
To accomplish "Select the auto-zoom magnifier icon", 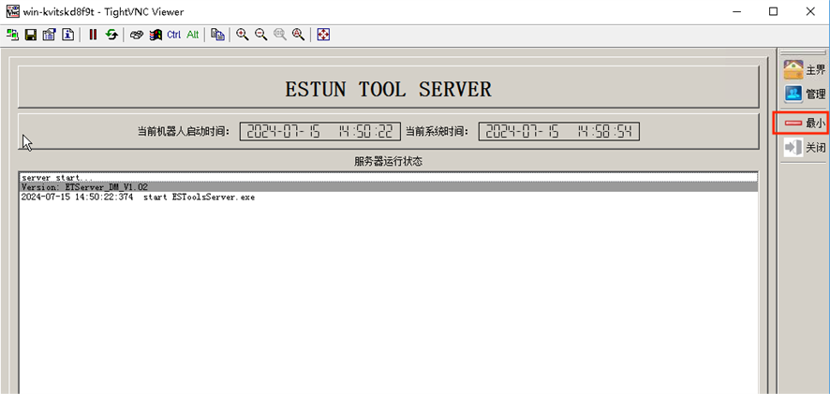I will pyautogui.click(x=298, y=35).
